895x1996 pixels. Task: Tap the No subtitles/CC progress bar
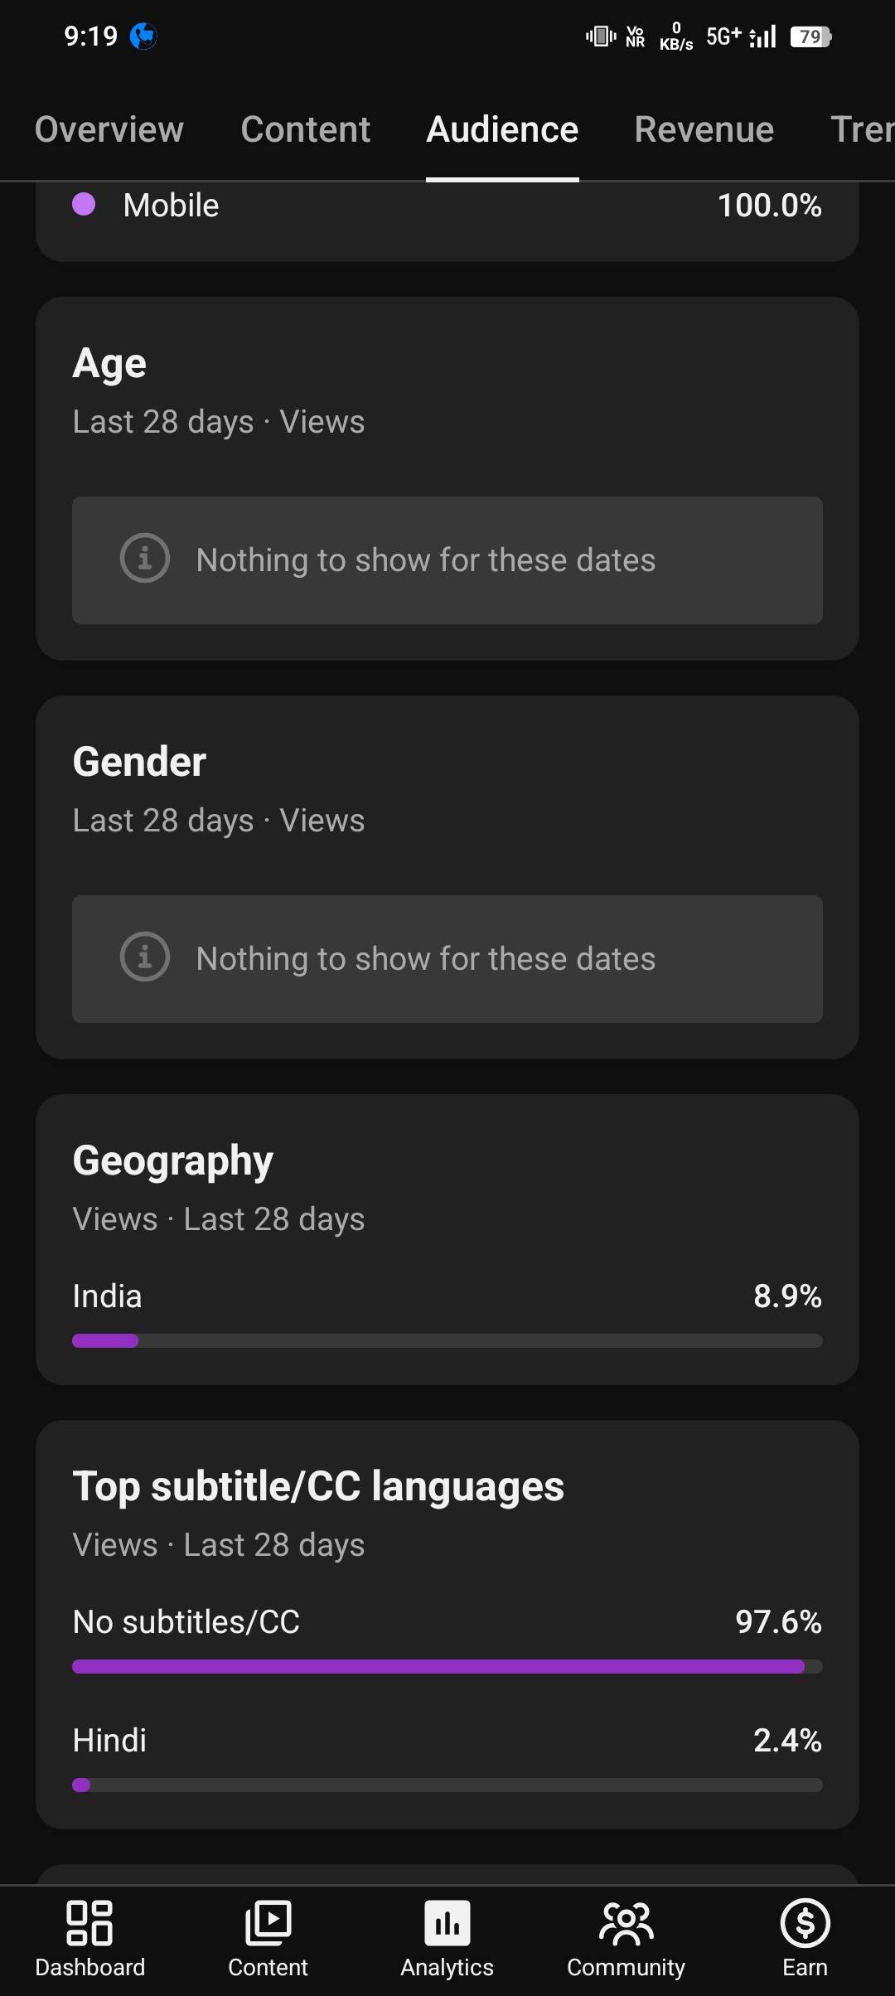click(447, 1666)
